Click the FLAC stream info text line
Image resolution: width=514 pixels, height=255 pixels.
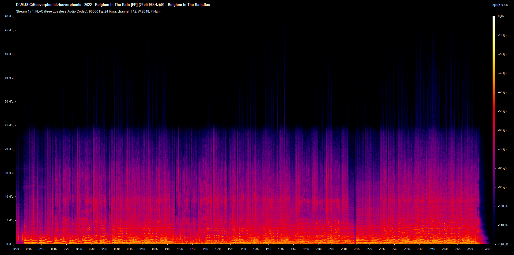[88, 11]
